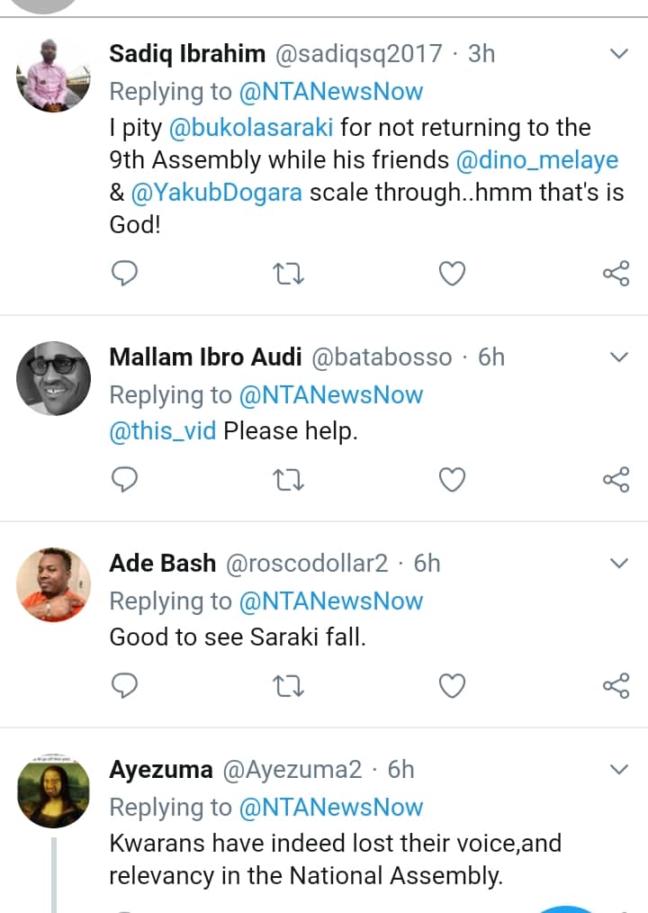Retweet Ade Bash's tweet
The height and width of the screenshot is (913, 648).
pyautogui.click(x=288, y=686)
